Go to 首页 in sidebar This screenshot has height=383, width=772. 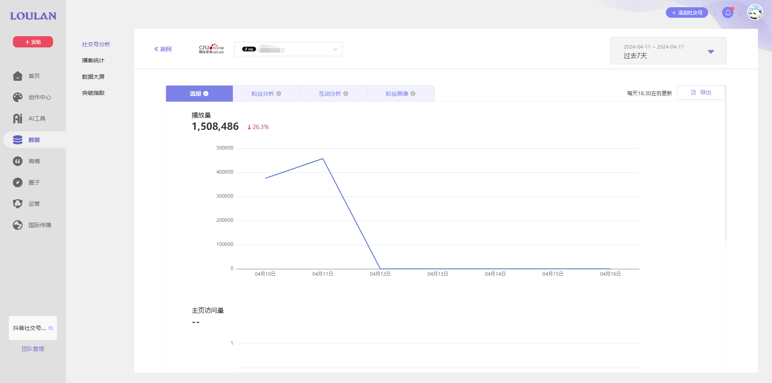[x=34, y=76]
